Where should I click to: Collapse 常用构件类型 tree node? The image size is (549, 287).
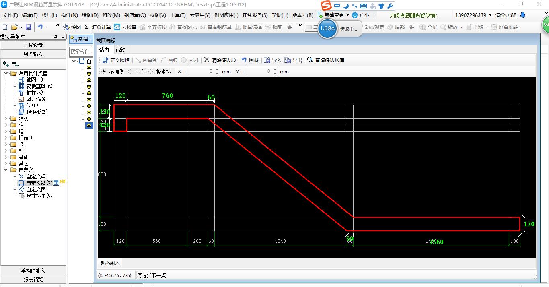[6, 73]
